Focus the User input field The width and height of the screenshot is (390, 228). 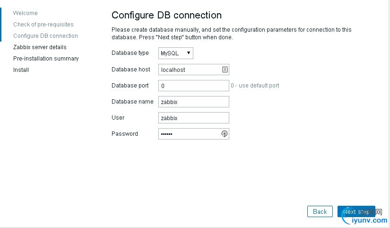pyautogui.click(x=193, y=118)
